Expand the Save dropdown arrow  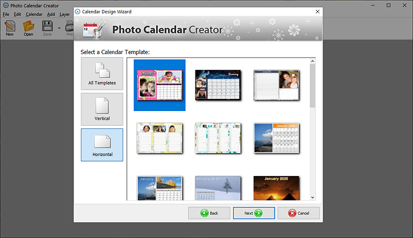pyautogui.click(x=60, y=28)
